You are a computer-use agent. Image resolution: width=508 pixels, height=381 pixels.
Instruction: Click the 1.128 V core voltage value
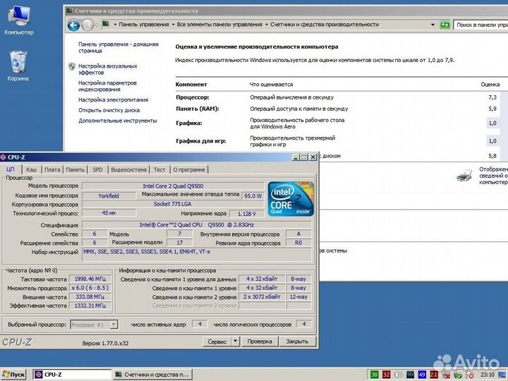click(x=246, y=214)
